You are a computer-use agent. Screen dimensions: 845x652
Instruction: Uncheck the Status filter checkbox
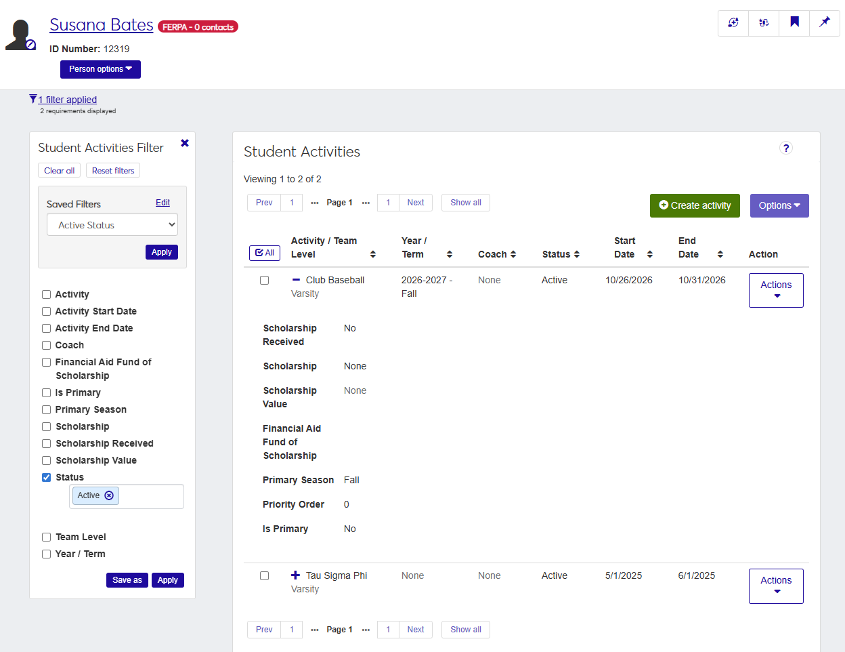click(x=46, y=477)
